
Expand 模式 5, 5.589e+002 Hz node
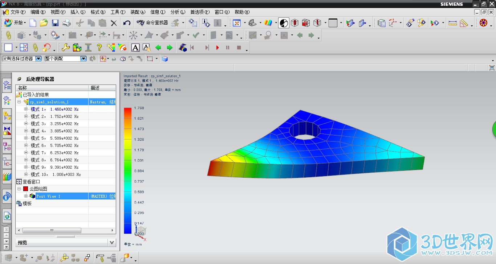point(26,138)
